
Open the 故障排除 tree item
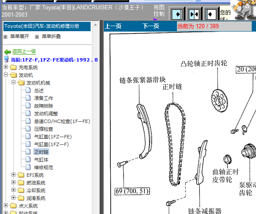pos(44,106)
